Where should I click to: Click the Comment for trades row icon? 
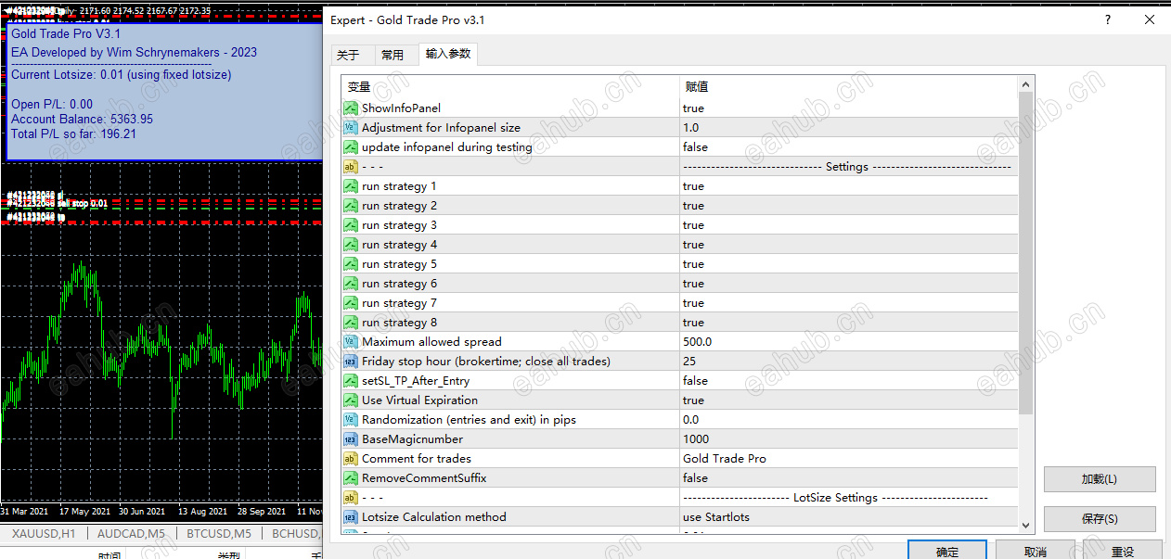tap(351, 459)
